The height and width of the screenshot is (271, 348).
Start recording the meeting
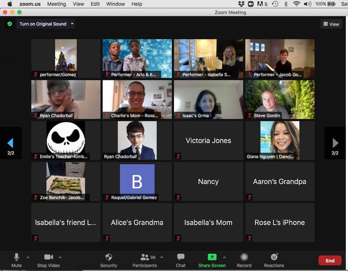click(244, 260)
